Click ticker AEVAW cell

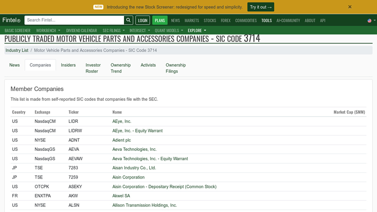[x=75, y=159]
